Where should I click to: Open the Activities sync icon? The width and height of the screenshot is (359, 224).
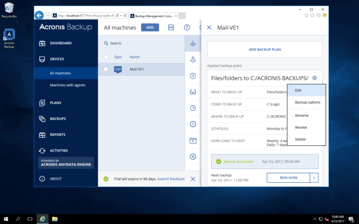42,151
